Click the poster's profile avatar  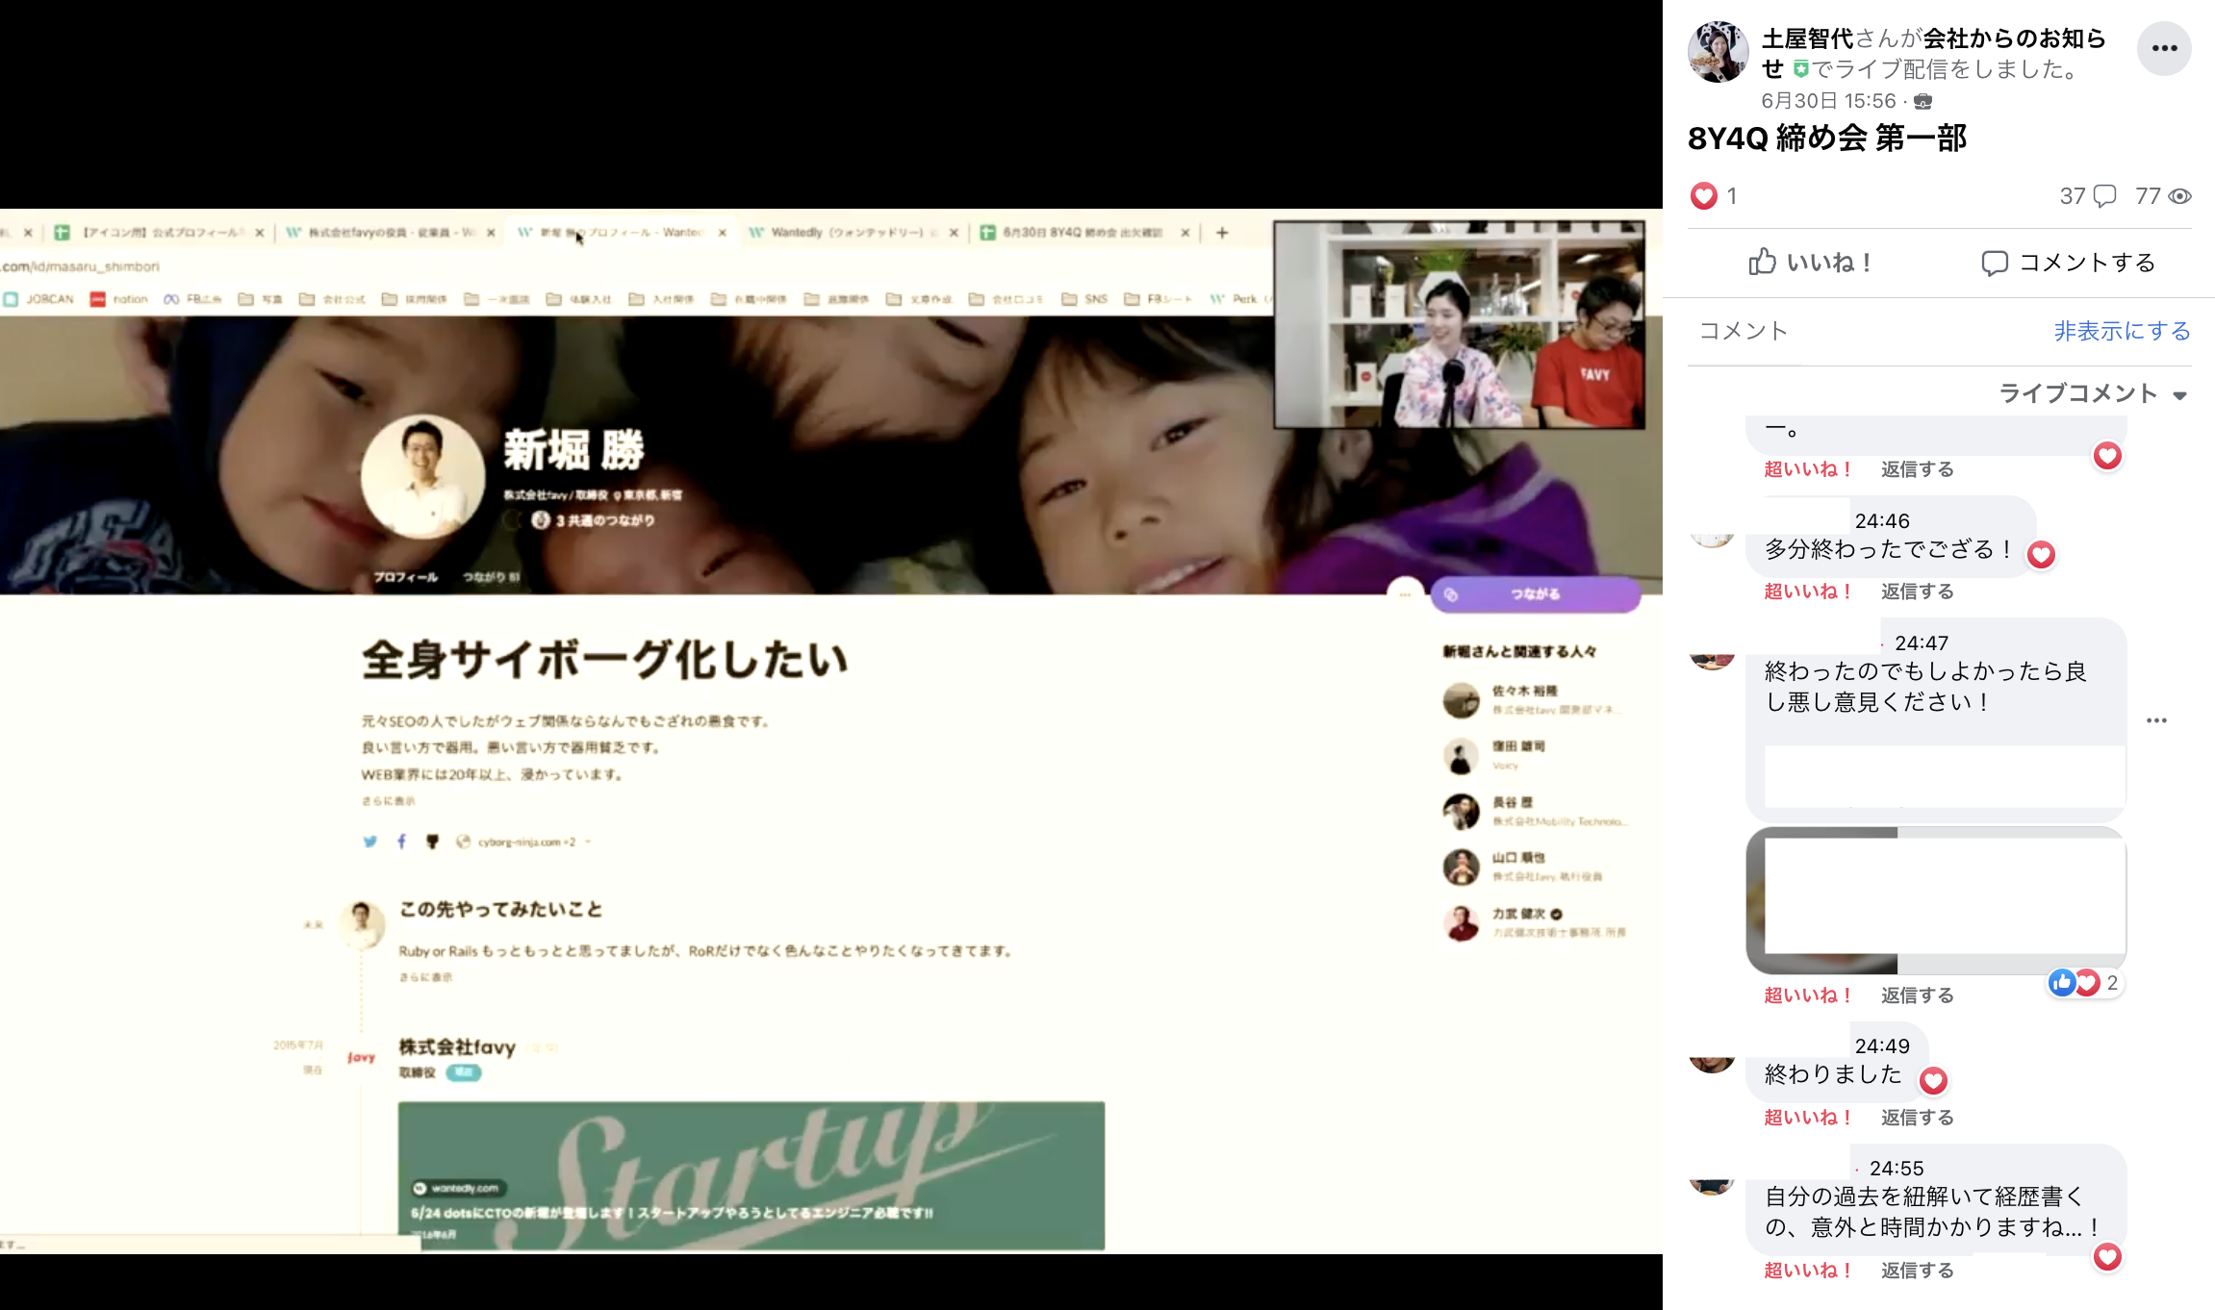[1718, 52]
